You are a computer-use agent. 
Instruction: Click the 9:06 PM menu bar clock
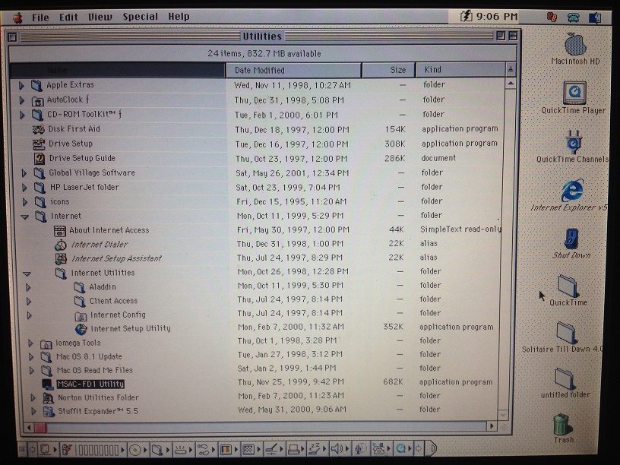coord(497,16)
